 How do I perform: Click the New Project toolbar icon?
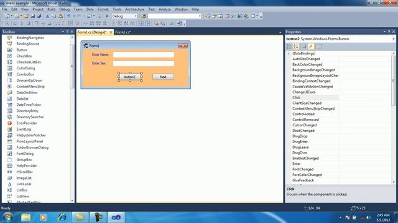coord(7,16)
